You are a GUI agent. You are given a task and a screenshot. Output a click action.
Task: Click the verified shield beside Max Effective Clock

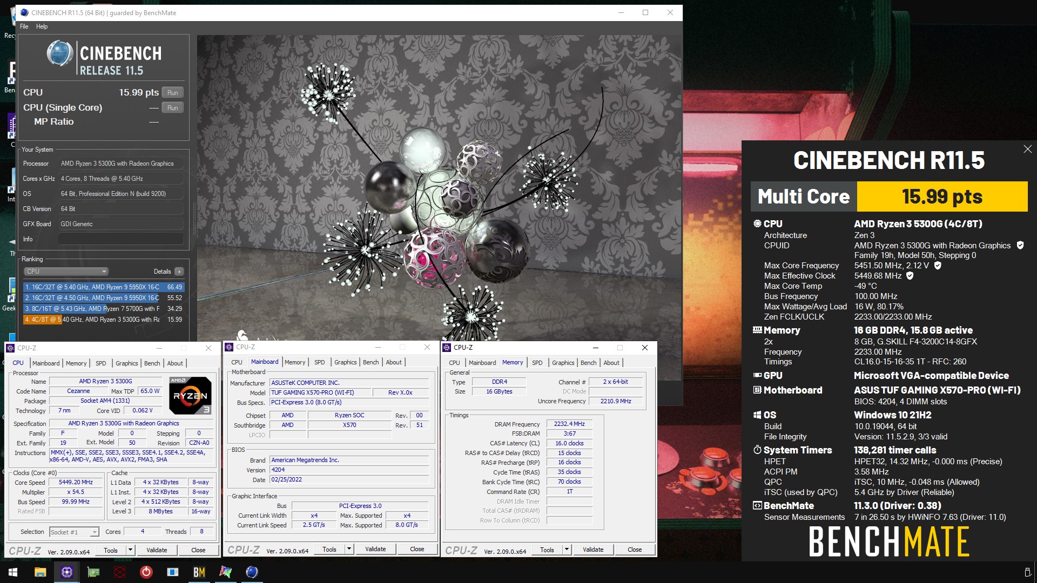pos(910,275)
